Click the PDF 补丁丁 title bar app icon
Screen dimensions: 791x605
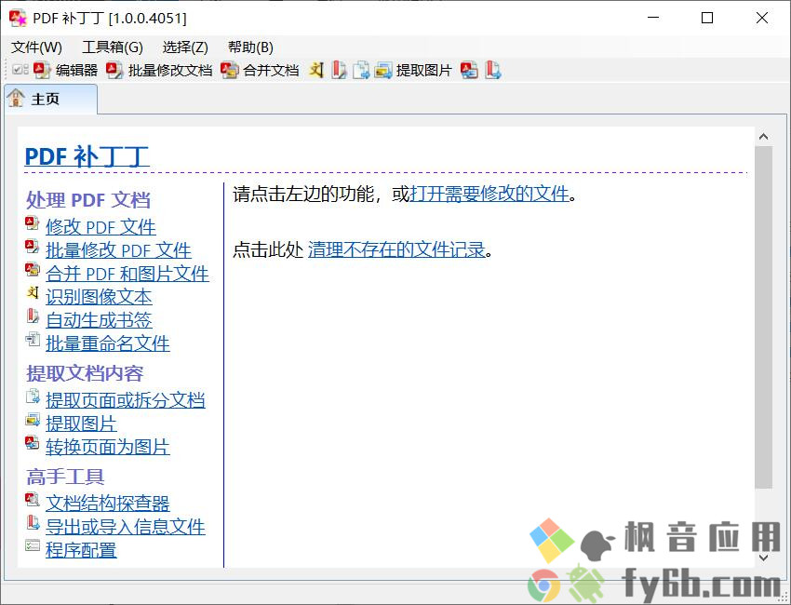tap(19, 19)
